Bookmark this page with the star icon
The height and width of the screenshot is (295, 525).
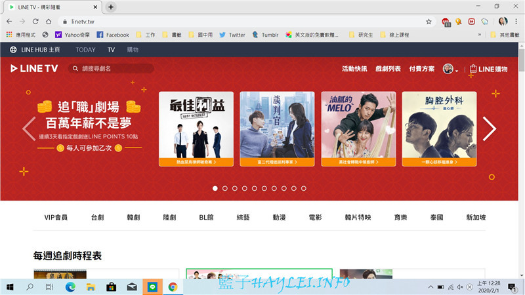[429, 22]
